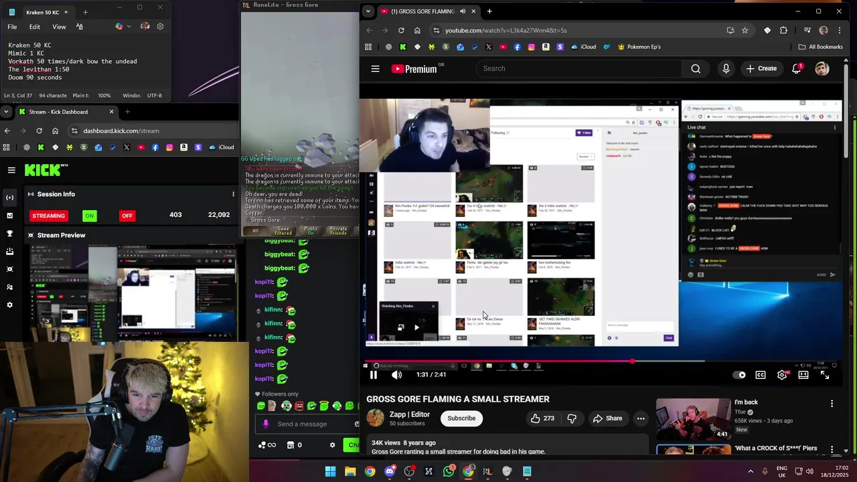
Task: Open Chrome extensions puzzle icon
Action: 783,30
